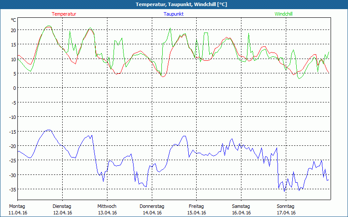Click the 13.04.16 date label
Image resolution: width=348 pixels, height=217 pixels.
pyautogui.click(x=107, y=213)
